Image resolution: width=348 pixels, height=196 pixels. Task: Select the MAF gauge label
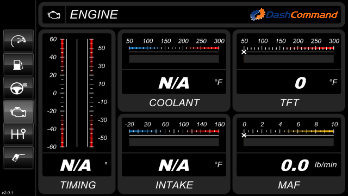click(x=289, y=185)
